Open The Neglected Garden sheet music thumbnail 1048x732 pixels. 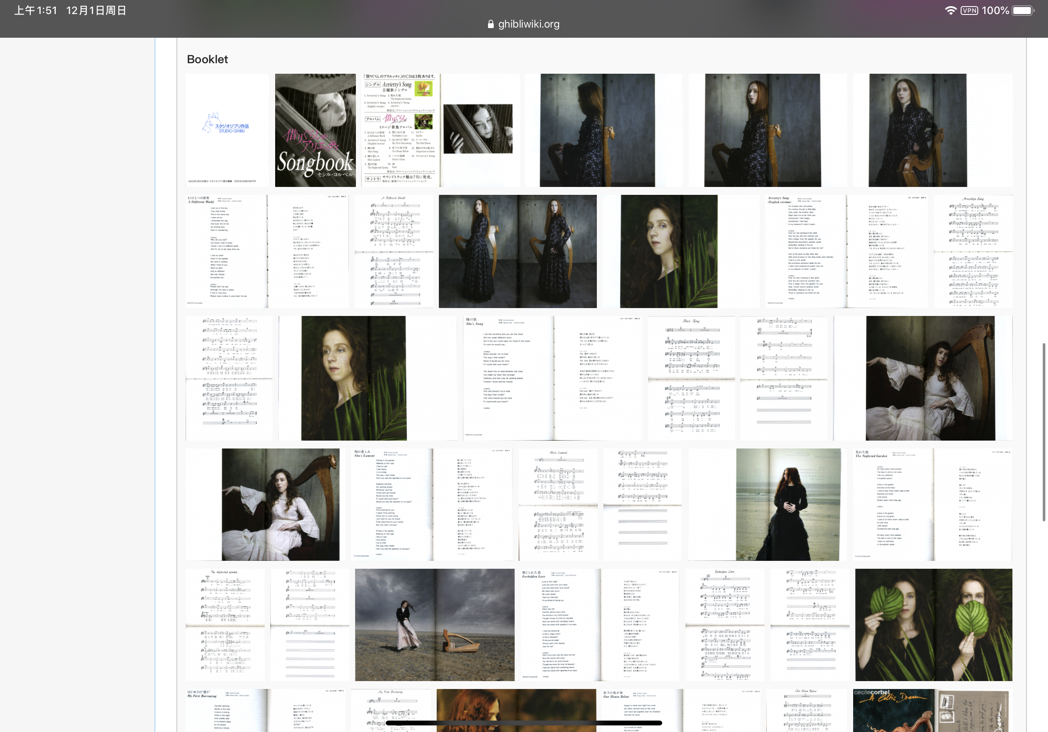(x=225, y=625)
